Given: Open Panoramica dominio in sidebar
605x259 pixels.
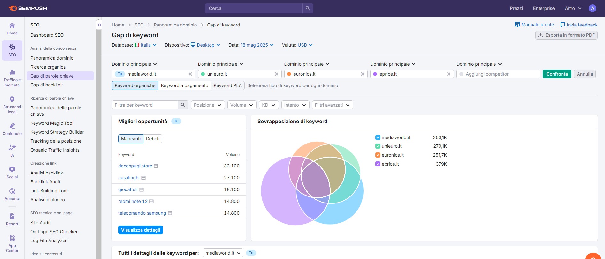Looking at the screenshot, I should [52, 58].
